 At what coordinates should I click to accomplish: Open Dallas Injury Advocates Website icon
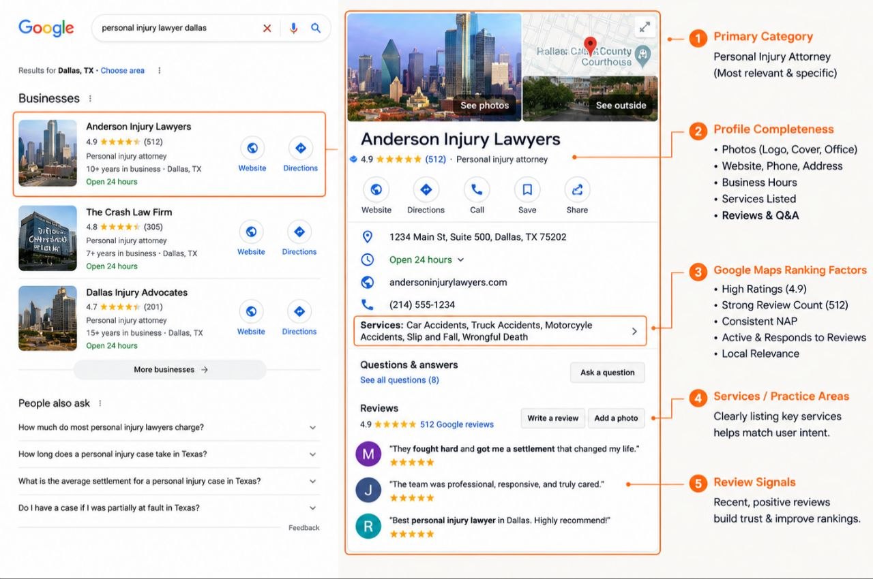[x=251, y=311]
